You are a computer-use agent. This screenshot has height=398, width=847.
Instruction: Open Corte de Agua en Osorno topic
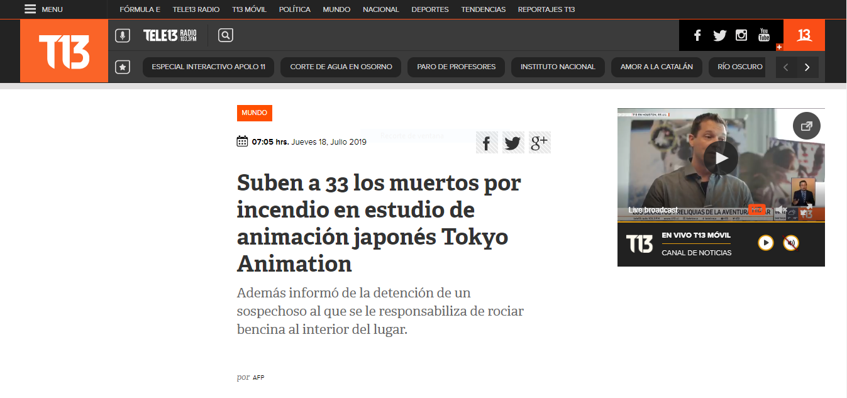point(341,67)
